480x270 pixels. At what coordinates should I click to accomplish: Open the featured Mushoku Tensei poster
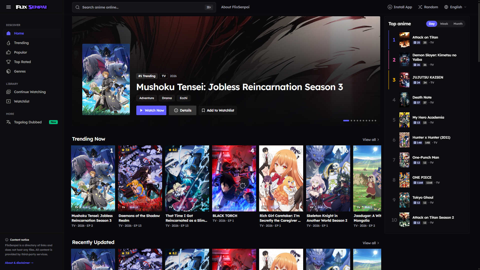pyautogui.click(x=106, y=80)
